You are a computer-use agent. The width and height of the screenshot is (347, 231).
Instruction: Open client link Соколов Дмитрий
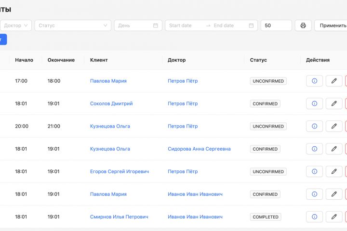[x=111, y=103]
